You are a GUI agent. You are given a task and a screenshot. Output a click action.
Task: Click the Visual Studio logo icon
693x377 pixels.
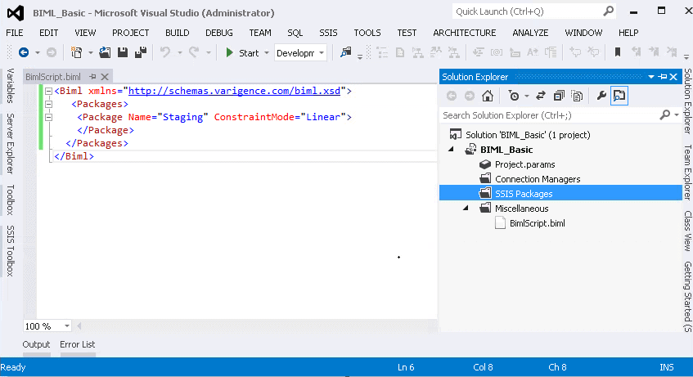coord(16,13)
